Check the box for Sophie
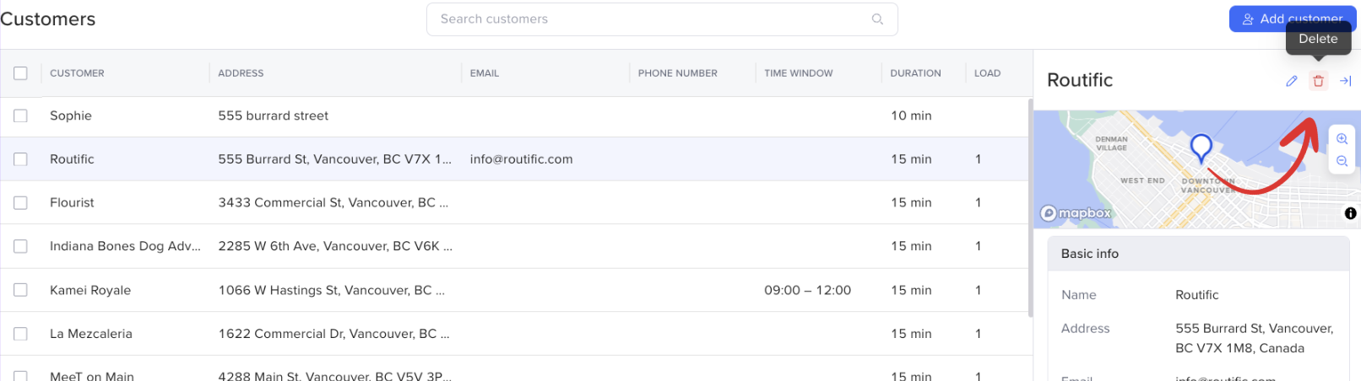The image size is (1361, 381). click(20, 115)
